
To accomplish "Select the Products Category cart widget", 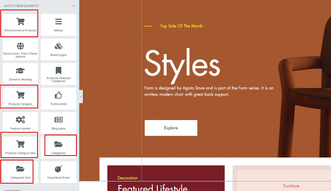I will coord(20,98).
